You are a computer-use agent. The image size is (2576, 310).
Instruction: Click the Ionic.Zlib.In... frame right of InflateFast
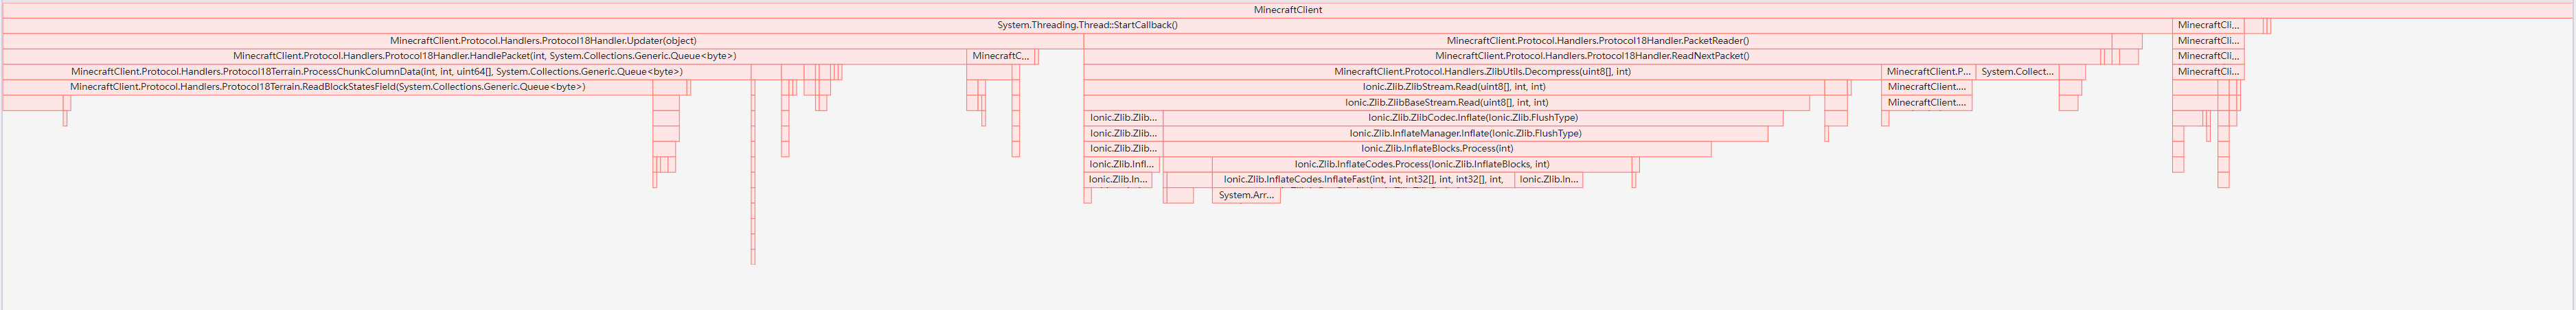[1548, 180]
